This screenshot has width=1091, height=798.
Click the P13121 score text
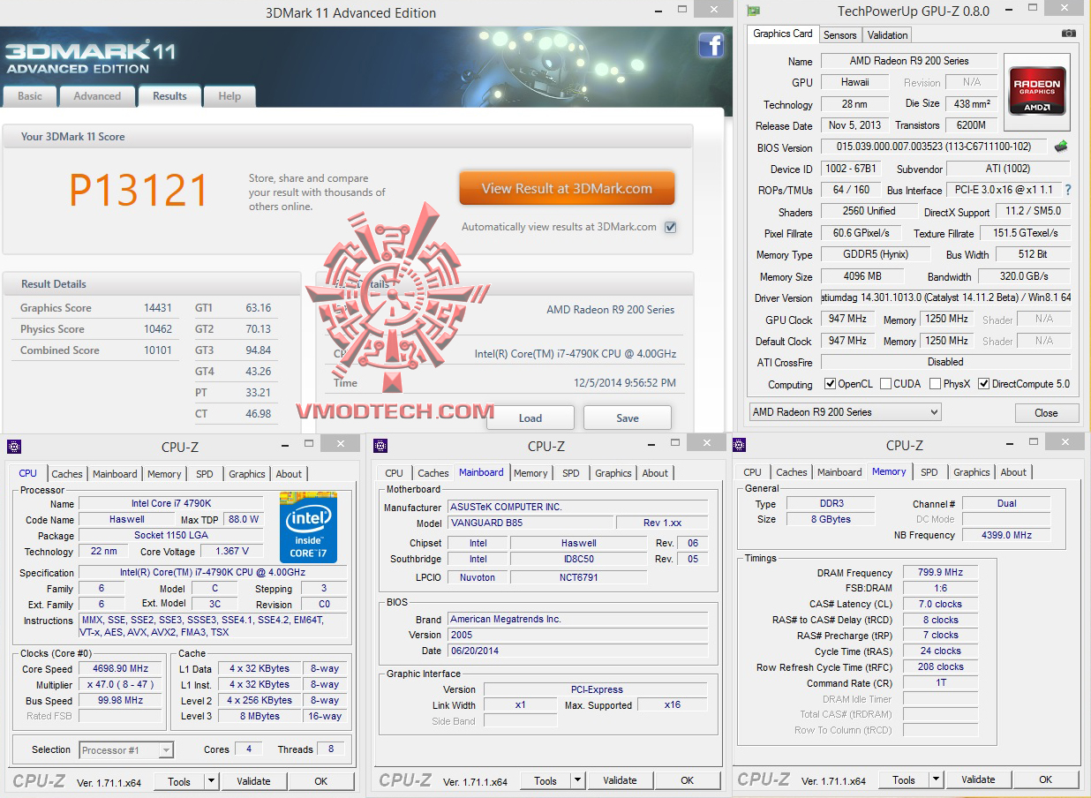point(139,190)
